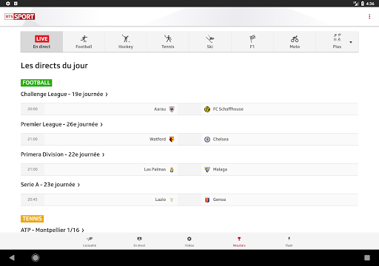Open the Flash bottom navigation tab

289,242
